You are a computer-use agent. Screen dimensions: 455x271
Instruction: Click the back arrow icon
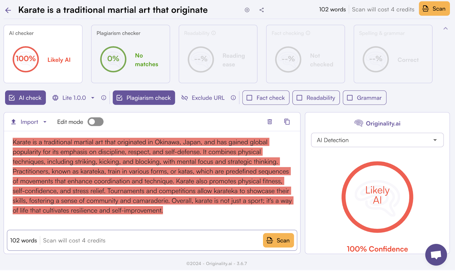(8, 10)
